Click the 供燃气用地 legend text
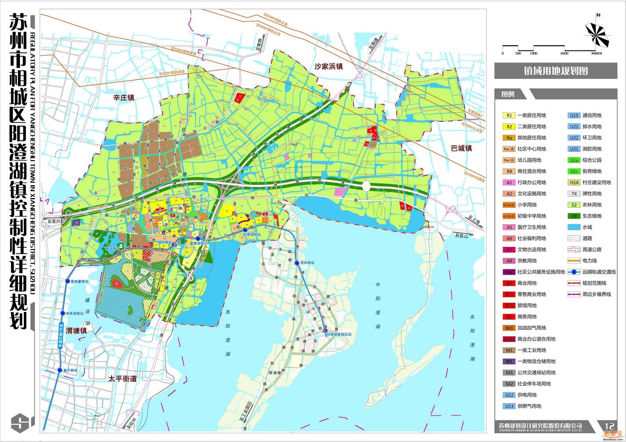The image size is (626, 442). pos(530,406)
